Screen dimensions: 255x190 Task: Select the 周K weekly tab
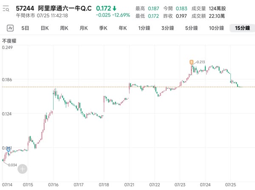click(64, 28)
